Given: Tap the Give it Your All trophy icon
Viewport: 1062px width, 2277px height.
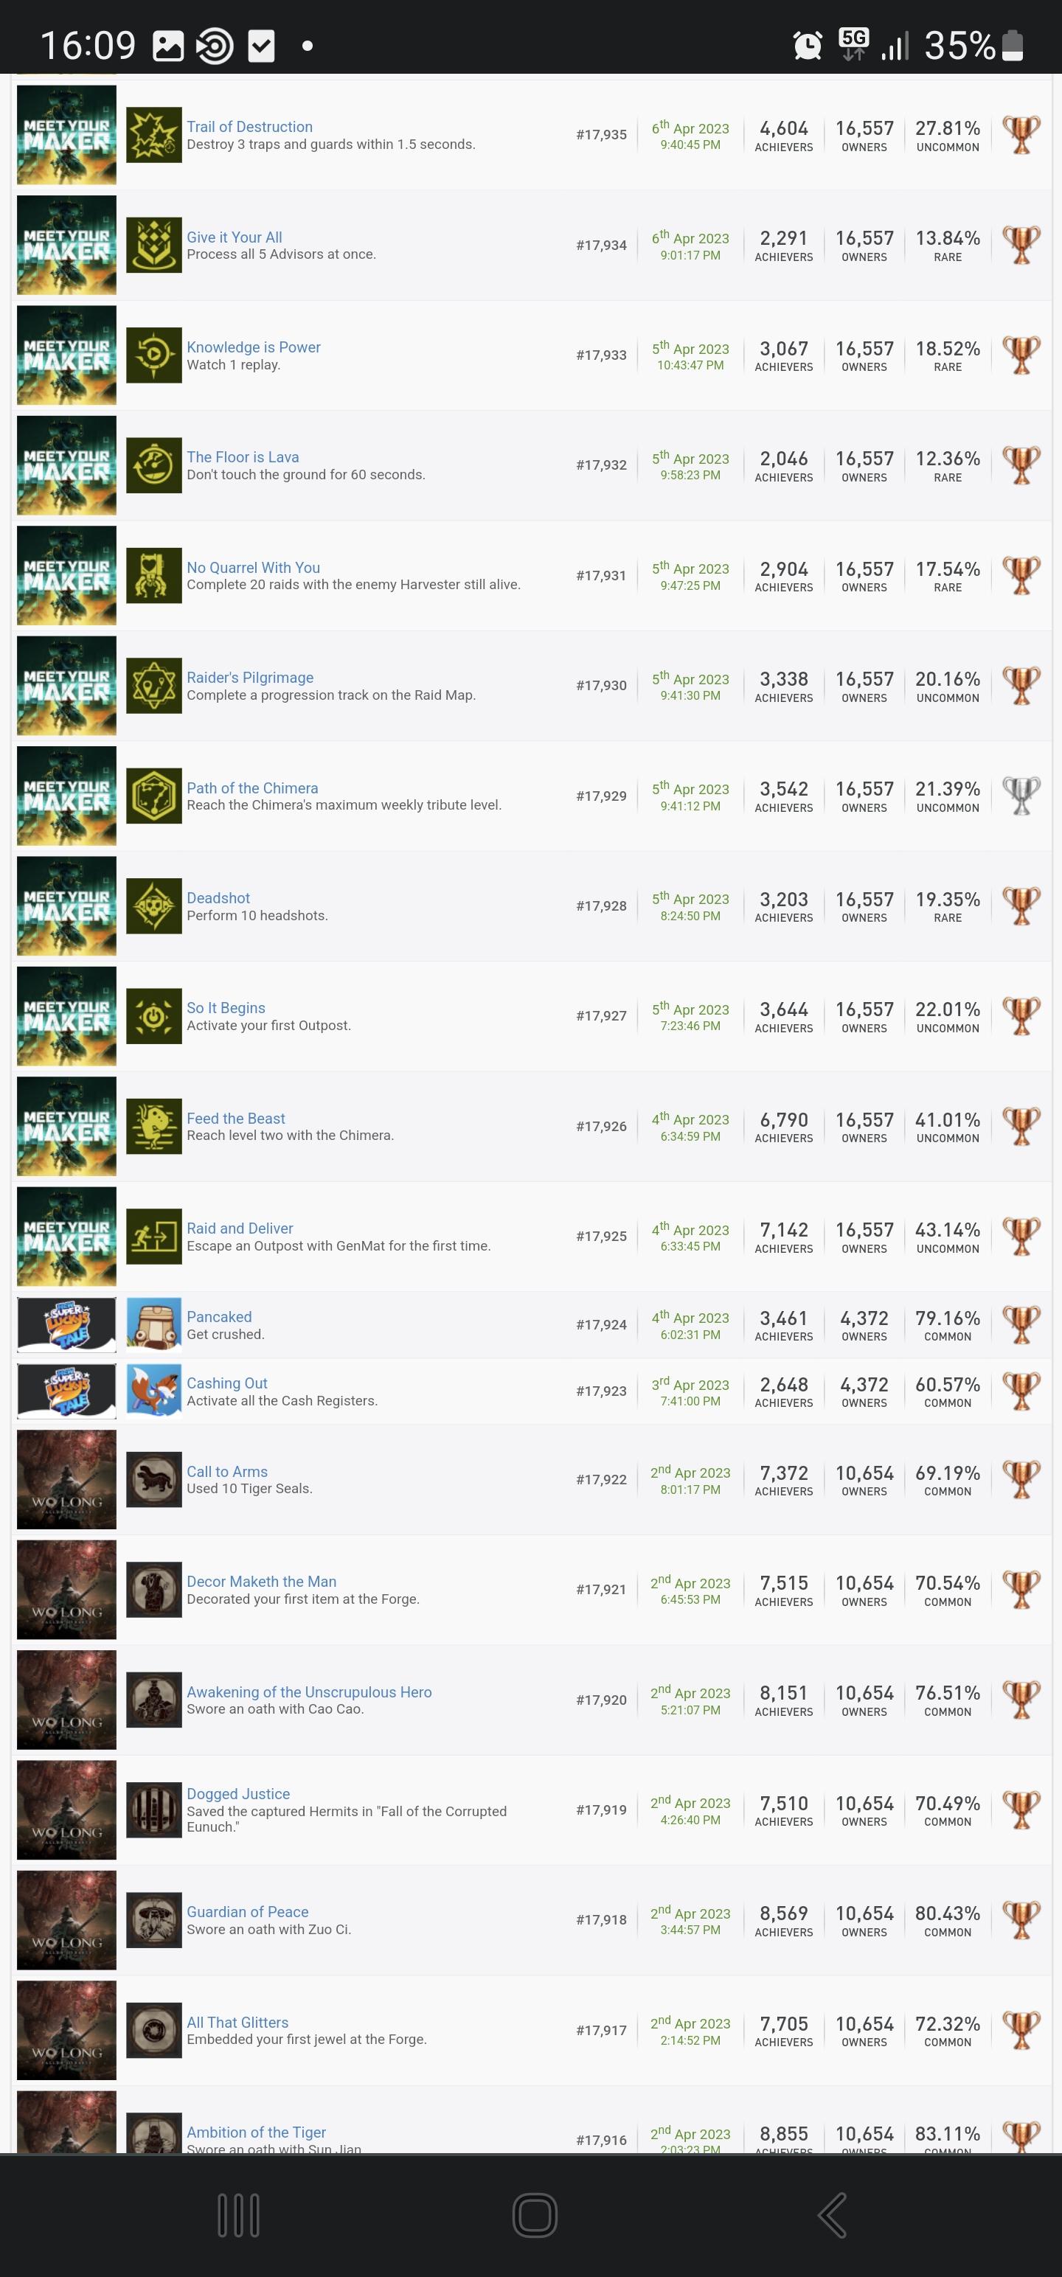Looking at the screenshot, I should [154, 245].
